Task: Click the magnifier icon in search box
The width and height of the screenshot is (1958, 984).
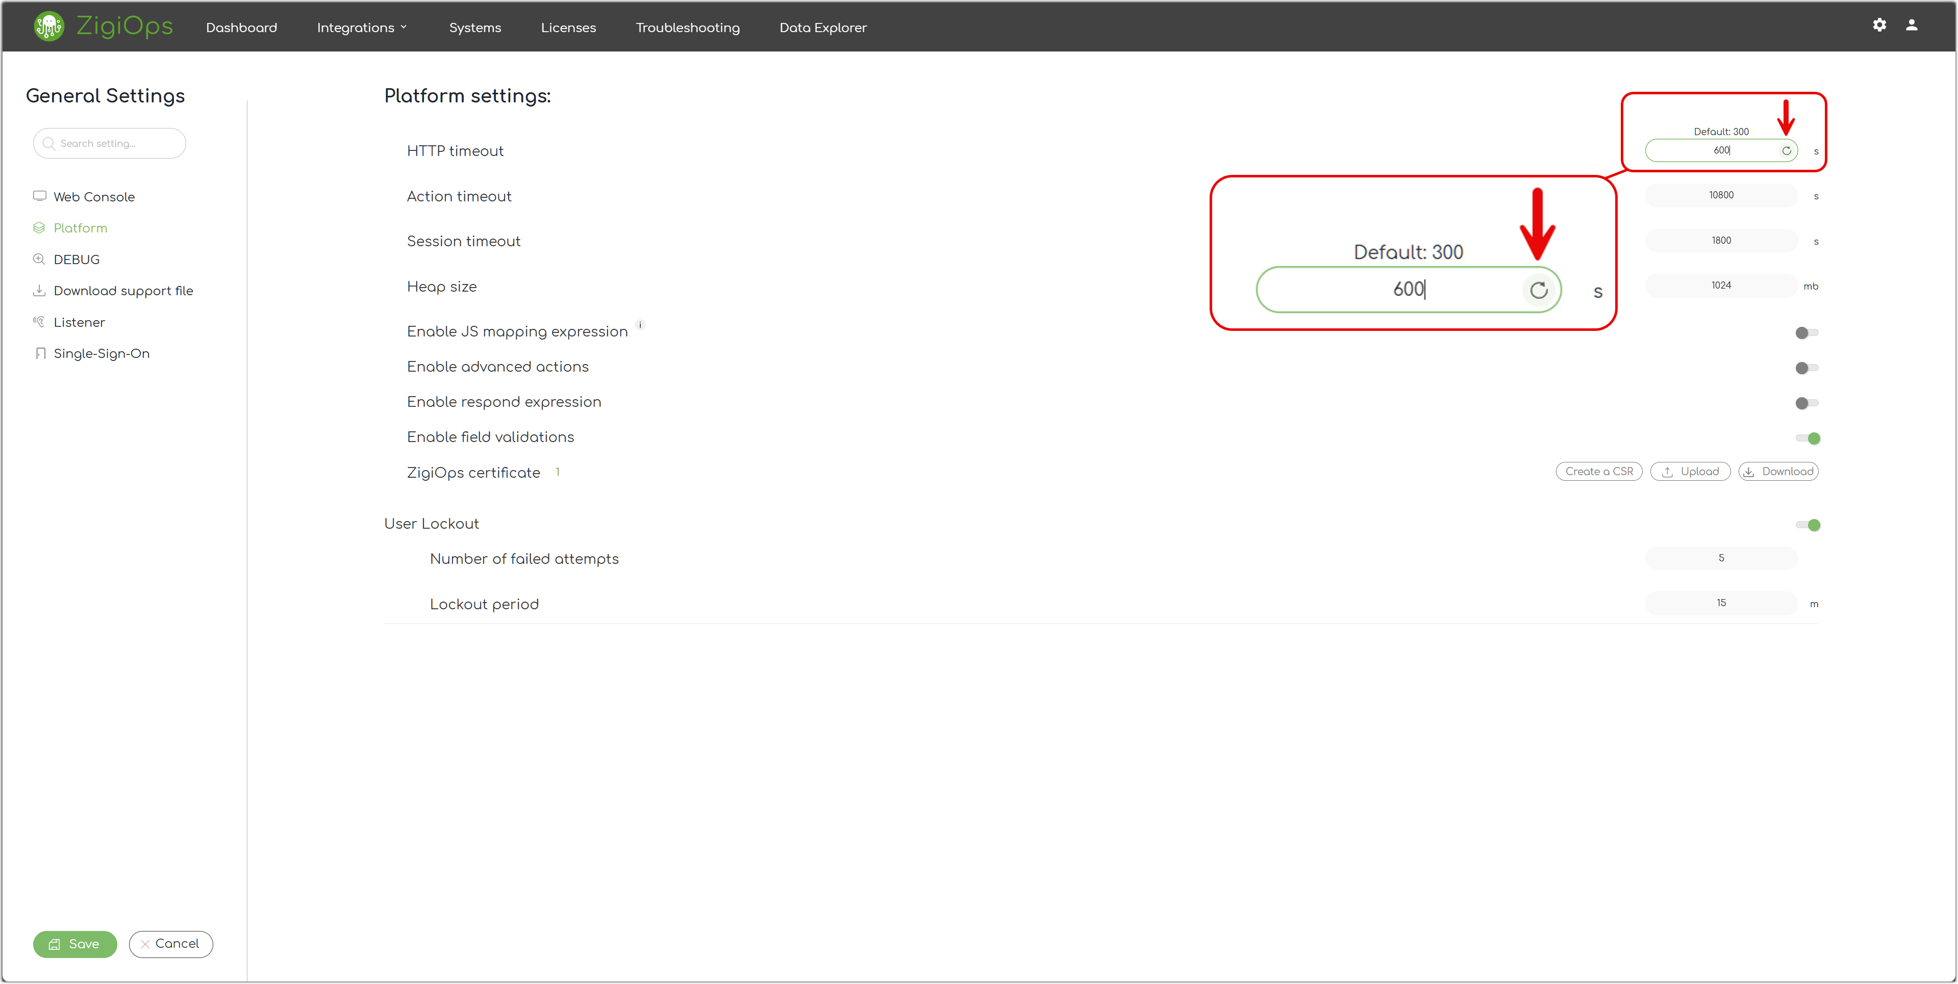Action: [x=48, y=143]
